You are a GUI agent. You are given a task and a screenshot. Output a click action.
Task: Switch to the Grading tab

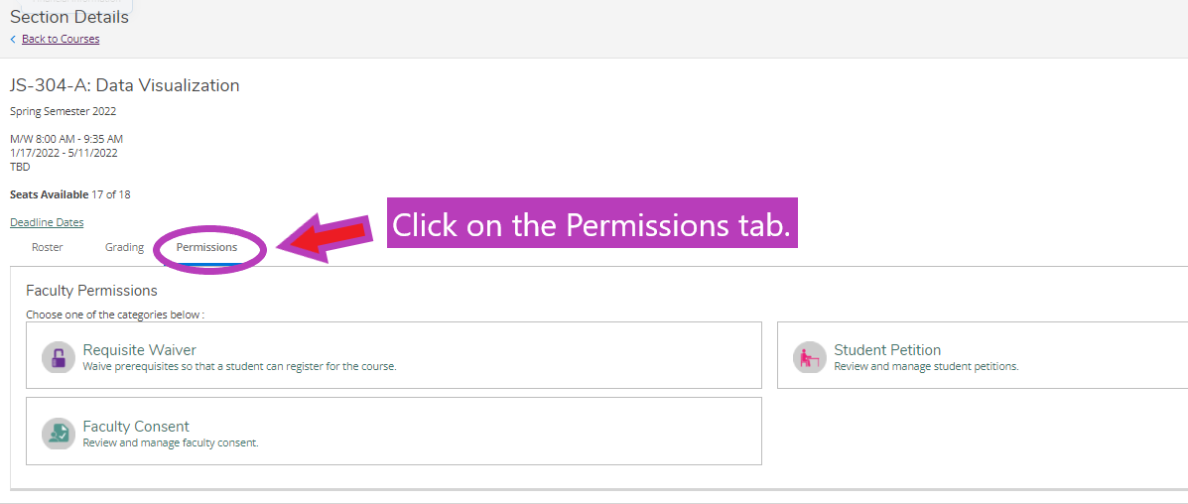pos(124,247)
